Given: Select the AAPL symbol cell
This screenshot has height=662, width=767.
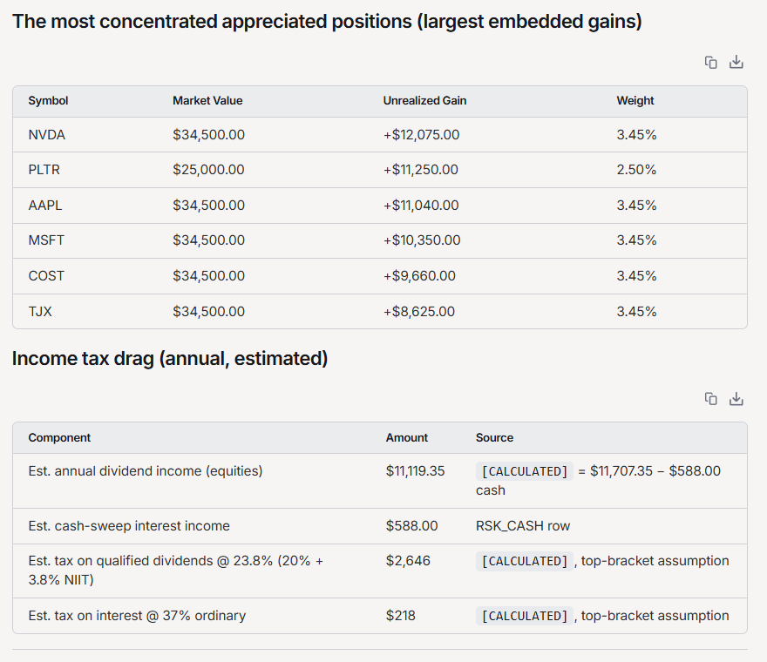Looking at the screenshot, I should coord(45,206).
